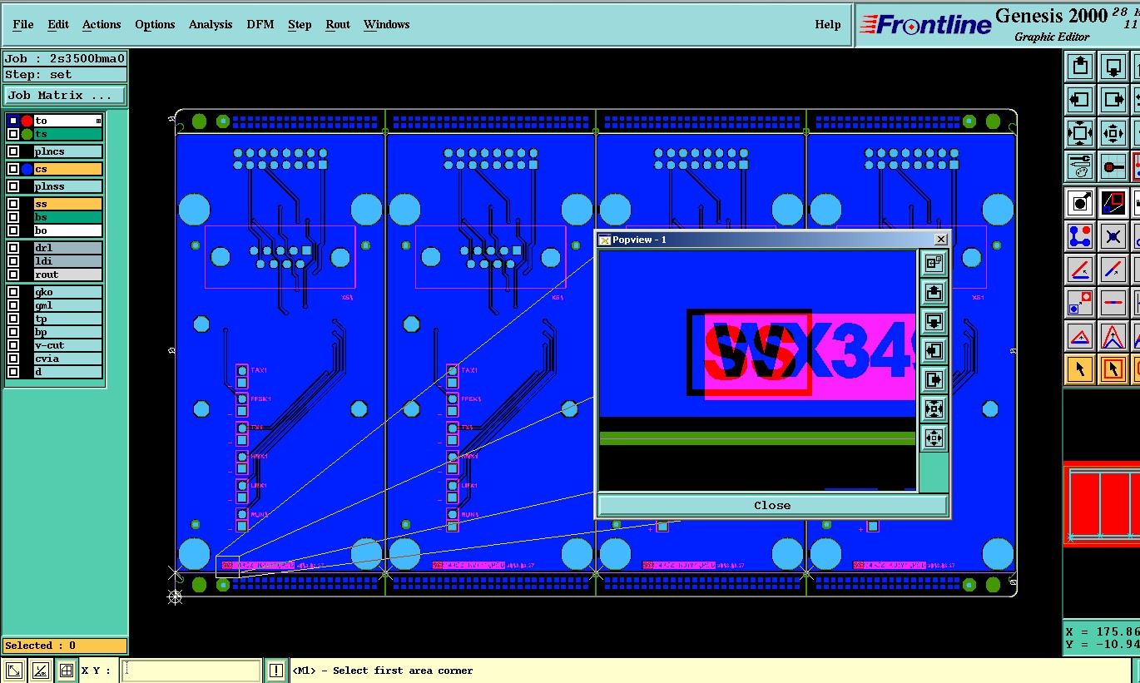
Task: Toggle the checkbox for layer 'rout'
Action: click(x=12, y=275)
